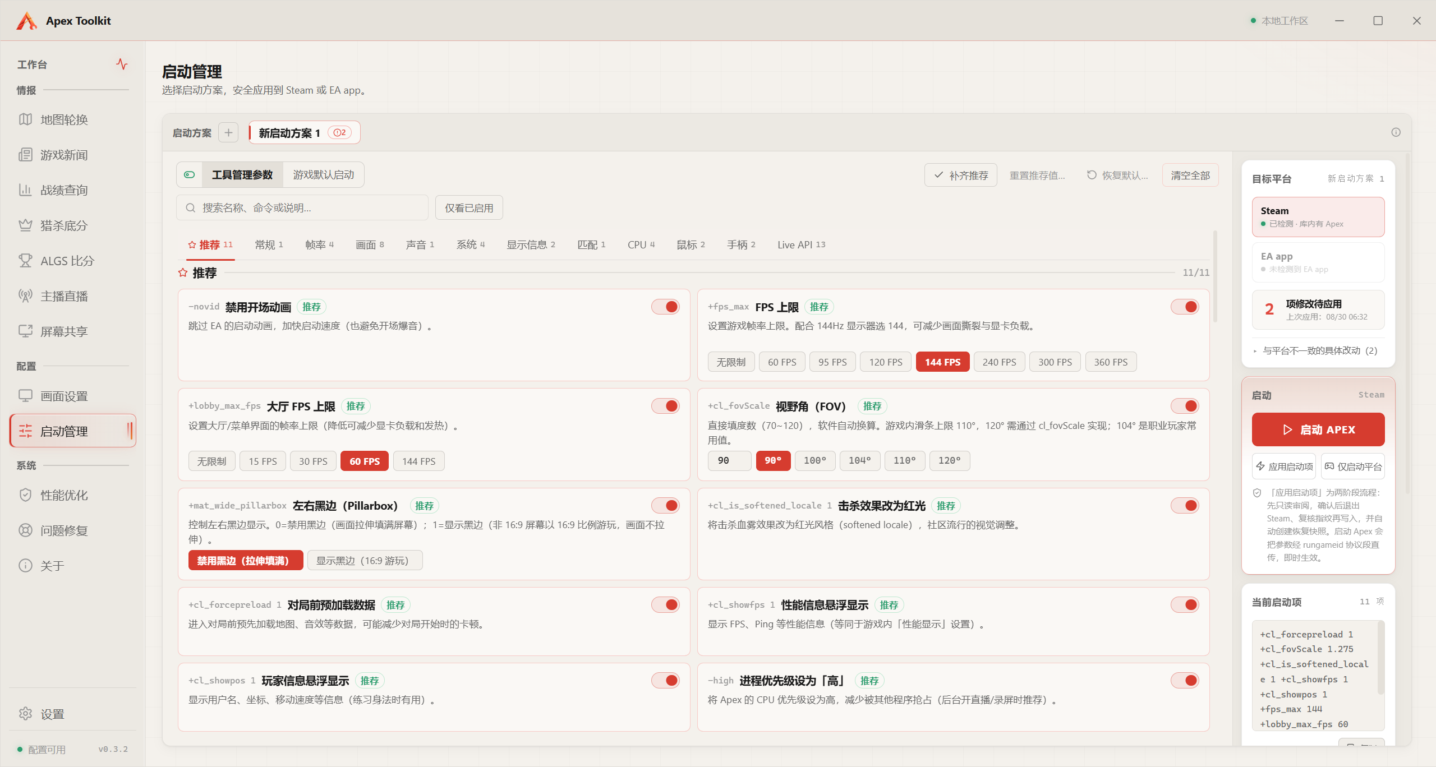Image resolution: width=1436 pixels, height=767 pixels.
Task: Open 性能优化 shield page
Action: tap(72, 495)
